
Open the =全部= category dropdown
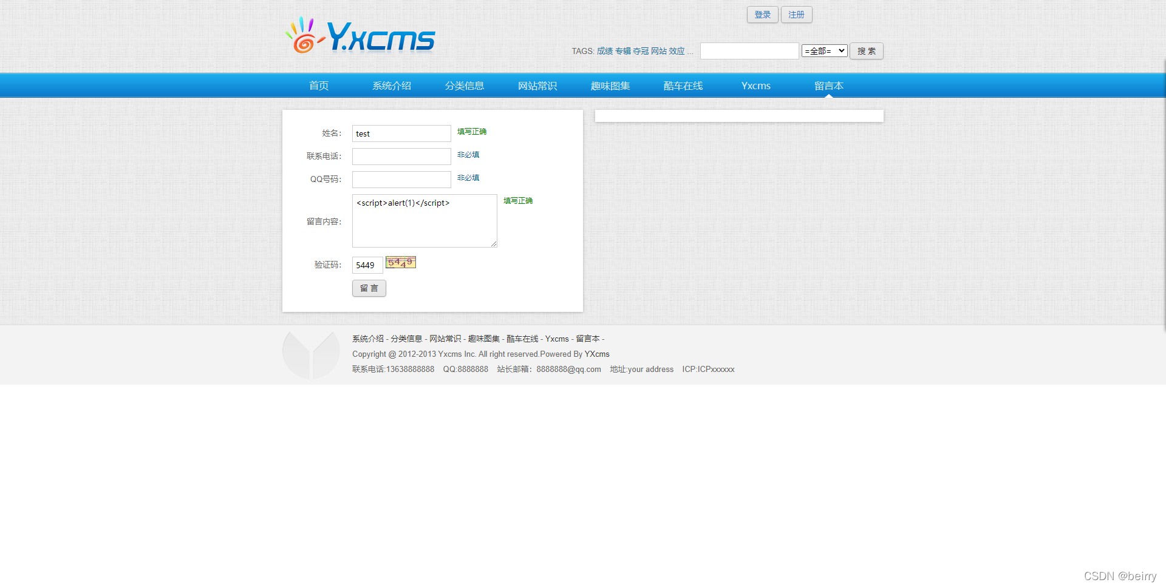824,51
